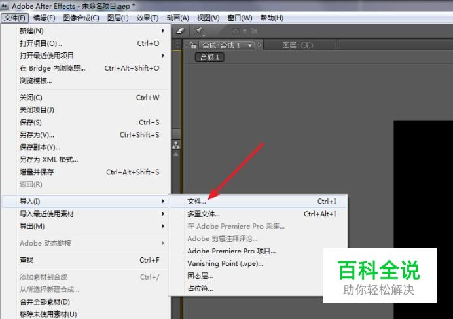
Task: Click the dimmed local axis mode icon
Action: (x=236, y=31)
